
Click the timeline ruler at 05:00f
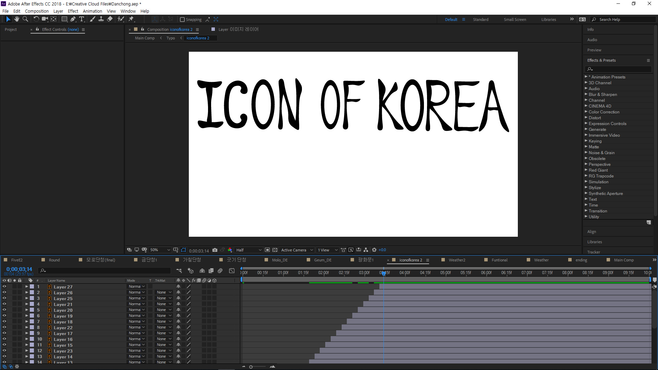(446, 273)
